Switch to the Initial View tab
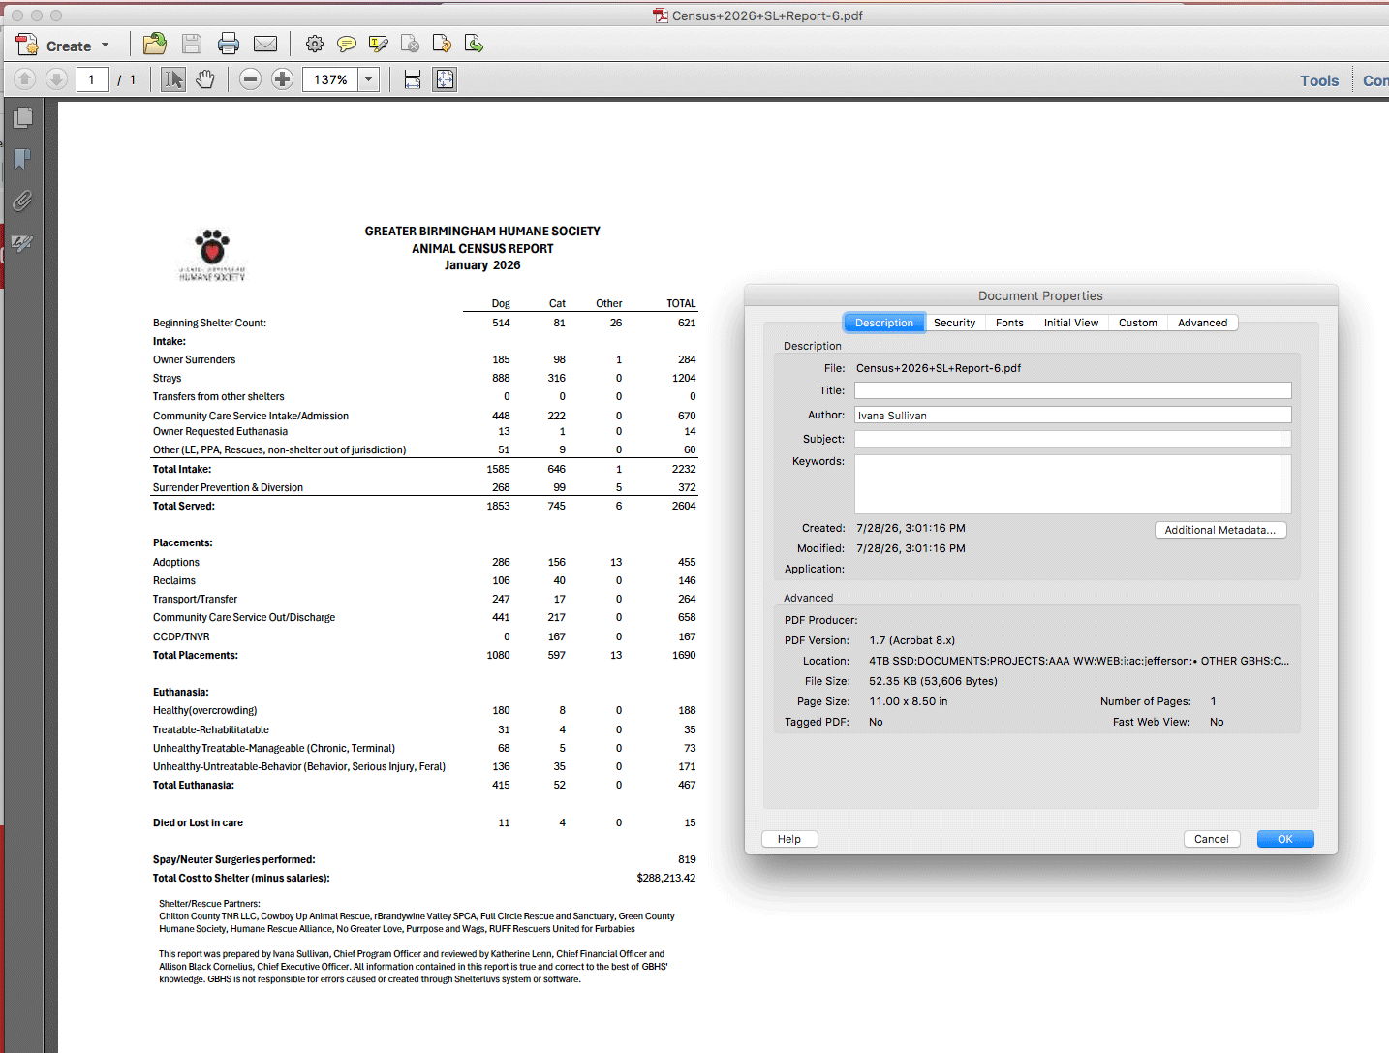 pyautogui.click(x=1071, y=323)
